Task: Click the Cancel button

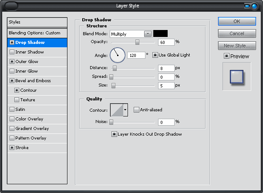Action: [x=236, y=33]
